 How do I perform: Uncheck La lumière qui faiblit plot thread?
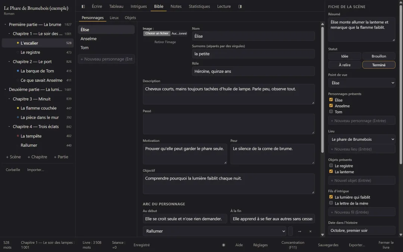click(331, 197)
